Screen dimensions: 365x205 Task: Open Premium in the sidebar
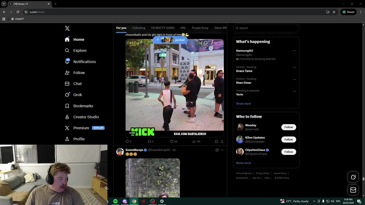pyautogui.click(x=85, y=128)
